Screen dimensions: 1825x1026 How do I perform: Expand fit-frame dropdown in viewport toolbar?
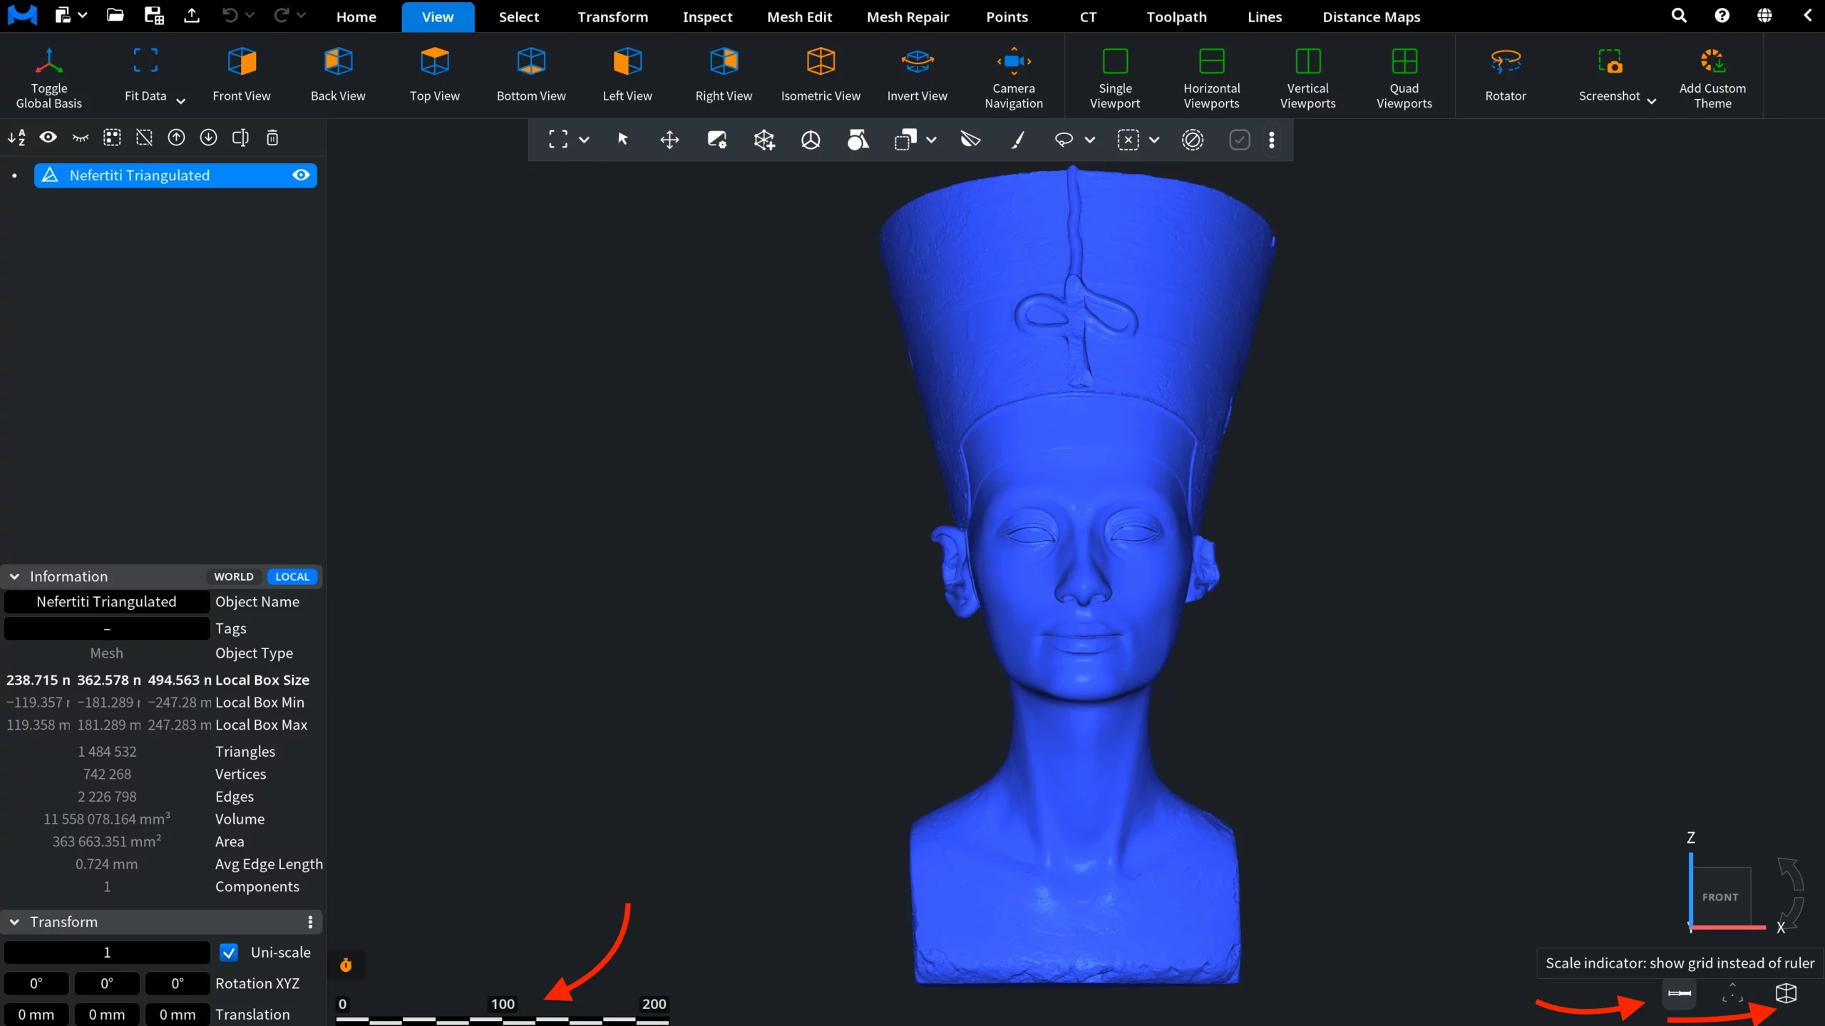[584, 140]
